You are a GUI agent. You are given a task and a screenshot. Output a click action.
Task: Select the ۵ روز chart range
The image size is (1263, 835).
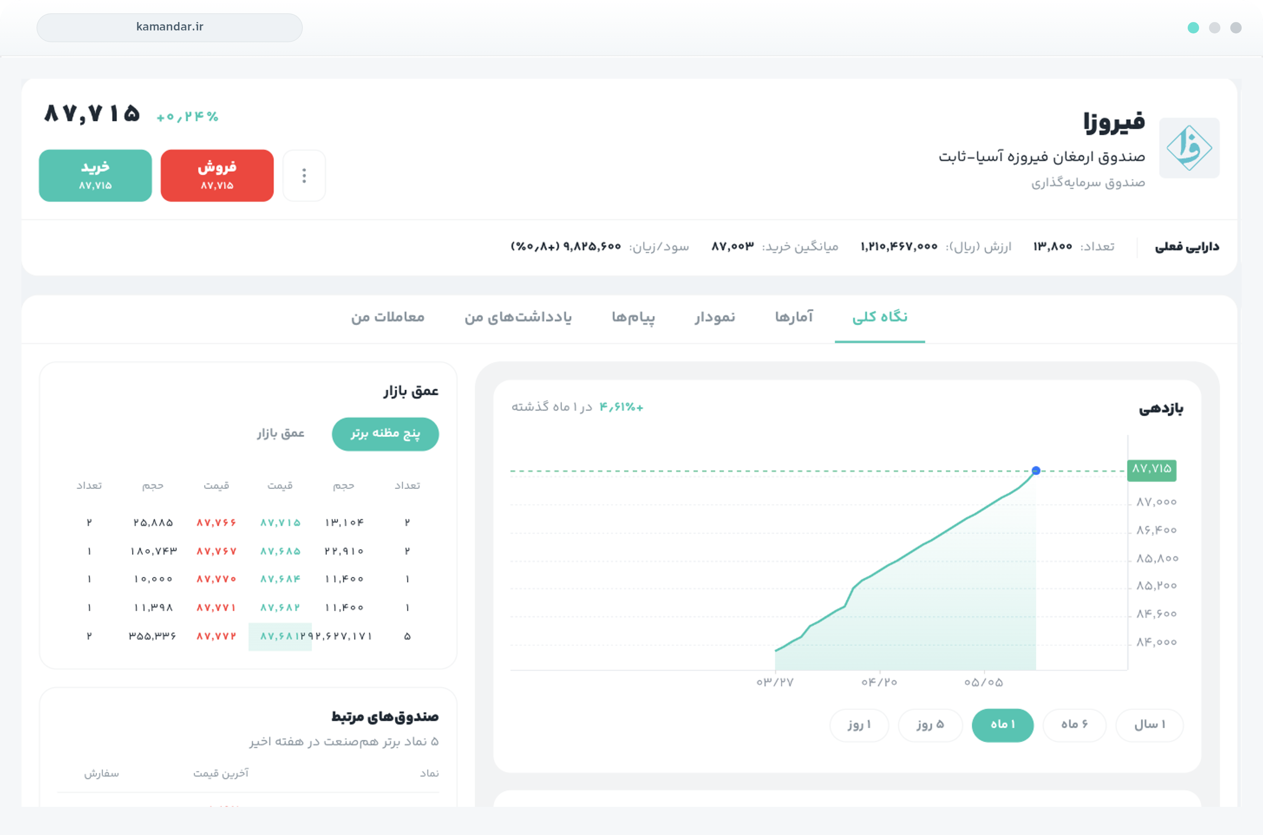(930, 725)
